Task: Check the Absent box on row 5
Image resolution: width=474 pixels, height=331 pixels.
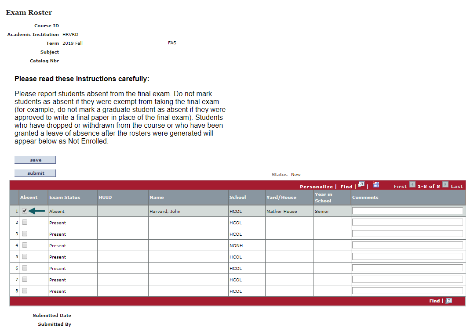Action: point(24,256)
